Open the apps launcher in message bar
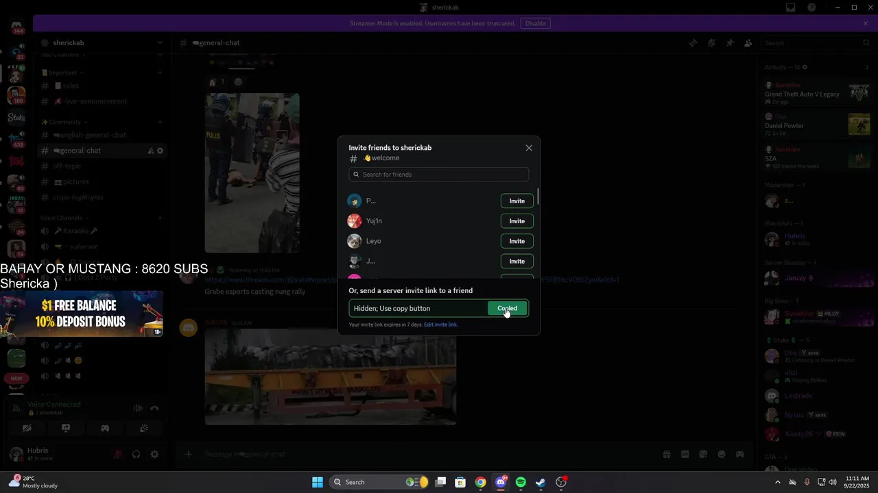The height and width of the screenshot is (493, 878). [x=739, y=454]
